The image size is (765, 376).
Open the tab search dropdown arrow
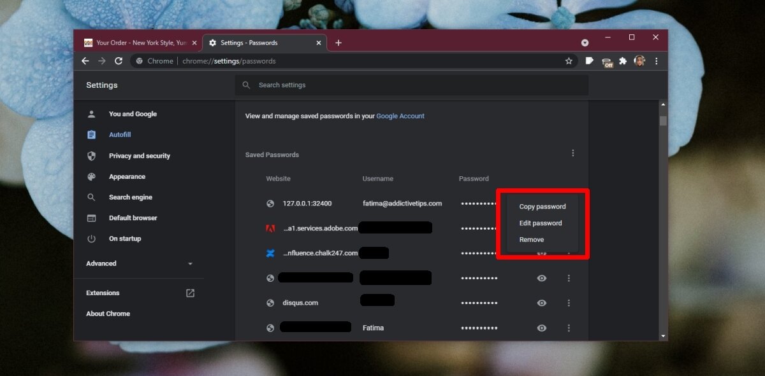(585, 43)
